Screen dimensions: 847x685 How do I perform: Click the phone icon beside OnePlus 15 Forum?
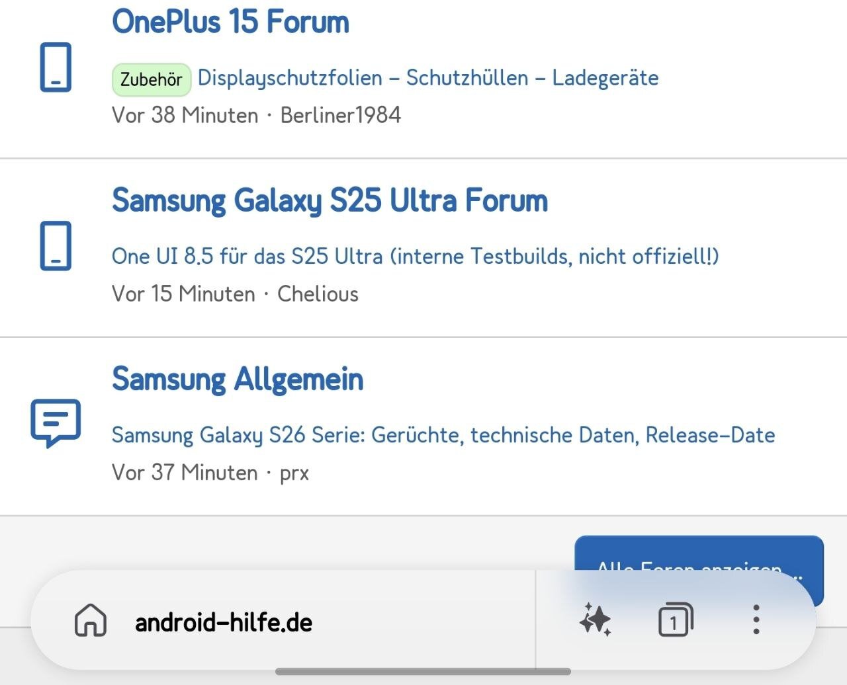click(x=56, y=67)
